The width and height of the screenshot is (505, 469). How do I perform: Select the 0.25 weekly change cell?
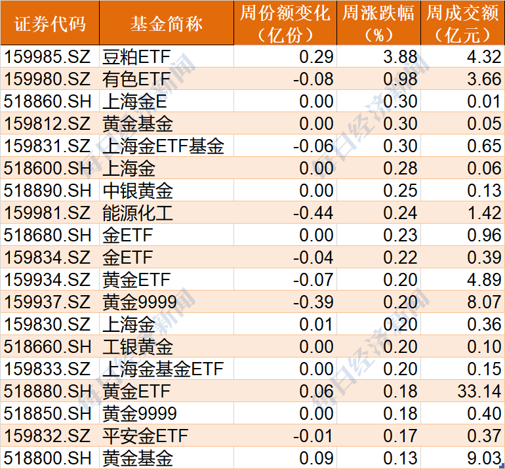(379, 190)
